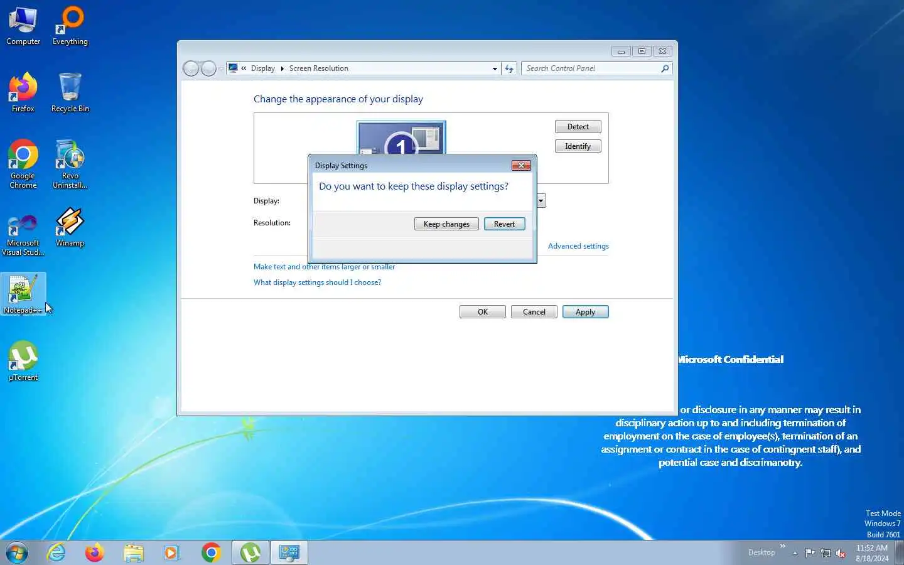Open the Start menu orb
Image resolution: width=904 pixels, height=565 pixels.
[17, 552]
